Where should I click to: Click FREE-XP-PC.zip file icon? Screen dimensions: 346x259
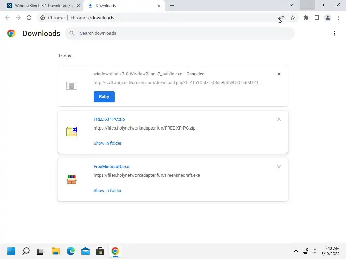pyautogui.click(x=72, y=132)
